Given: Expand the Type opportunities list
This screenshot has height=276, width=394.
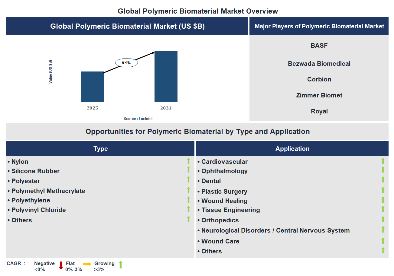Looking at the screenshot, I should (x=100, y=148).
